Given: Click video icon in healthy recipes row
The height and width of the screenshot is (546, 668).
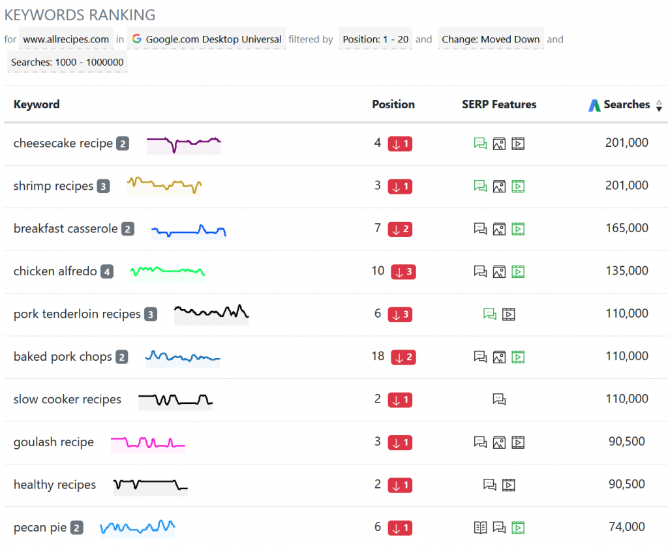Looking at the screenshot, I should click(508, 485).
